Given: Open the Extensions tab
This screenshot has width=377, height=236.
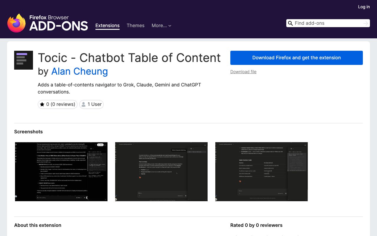Looking at the screenshot, I should coord(108,26).
